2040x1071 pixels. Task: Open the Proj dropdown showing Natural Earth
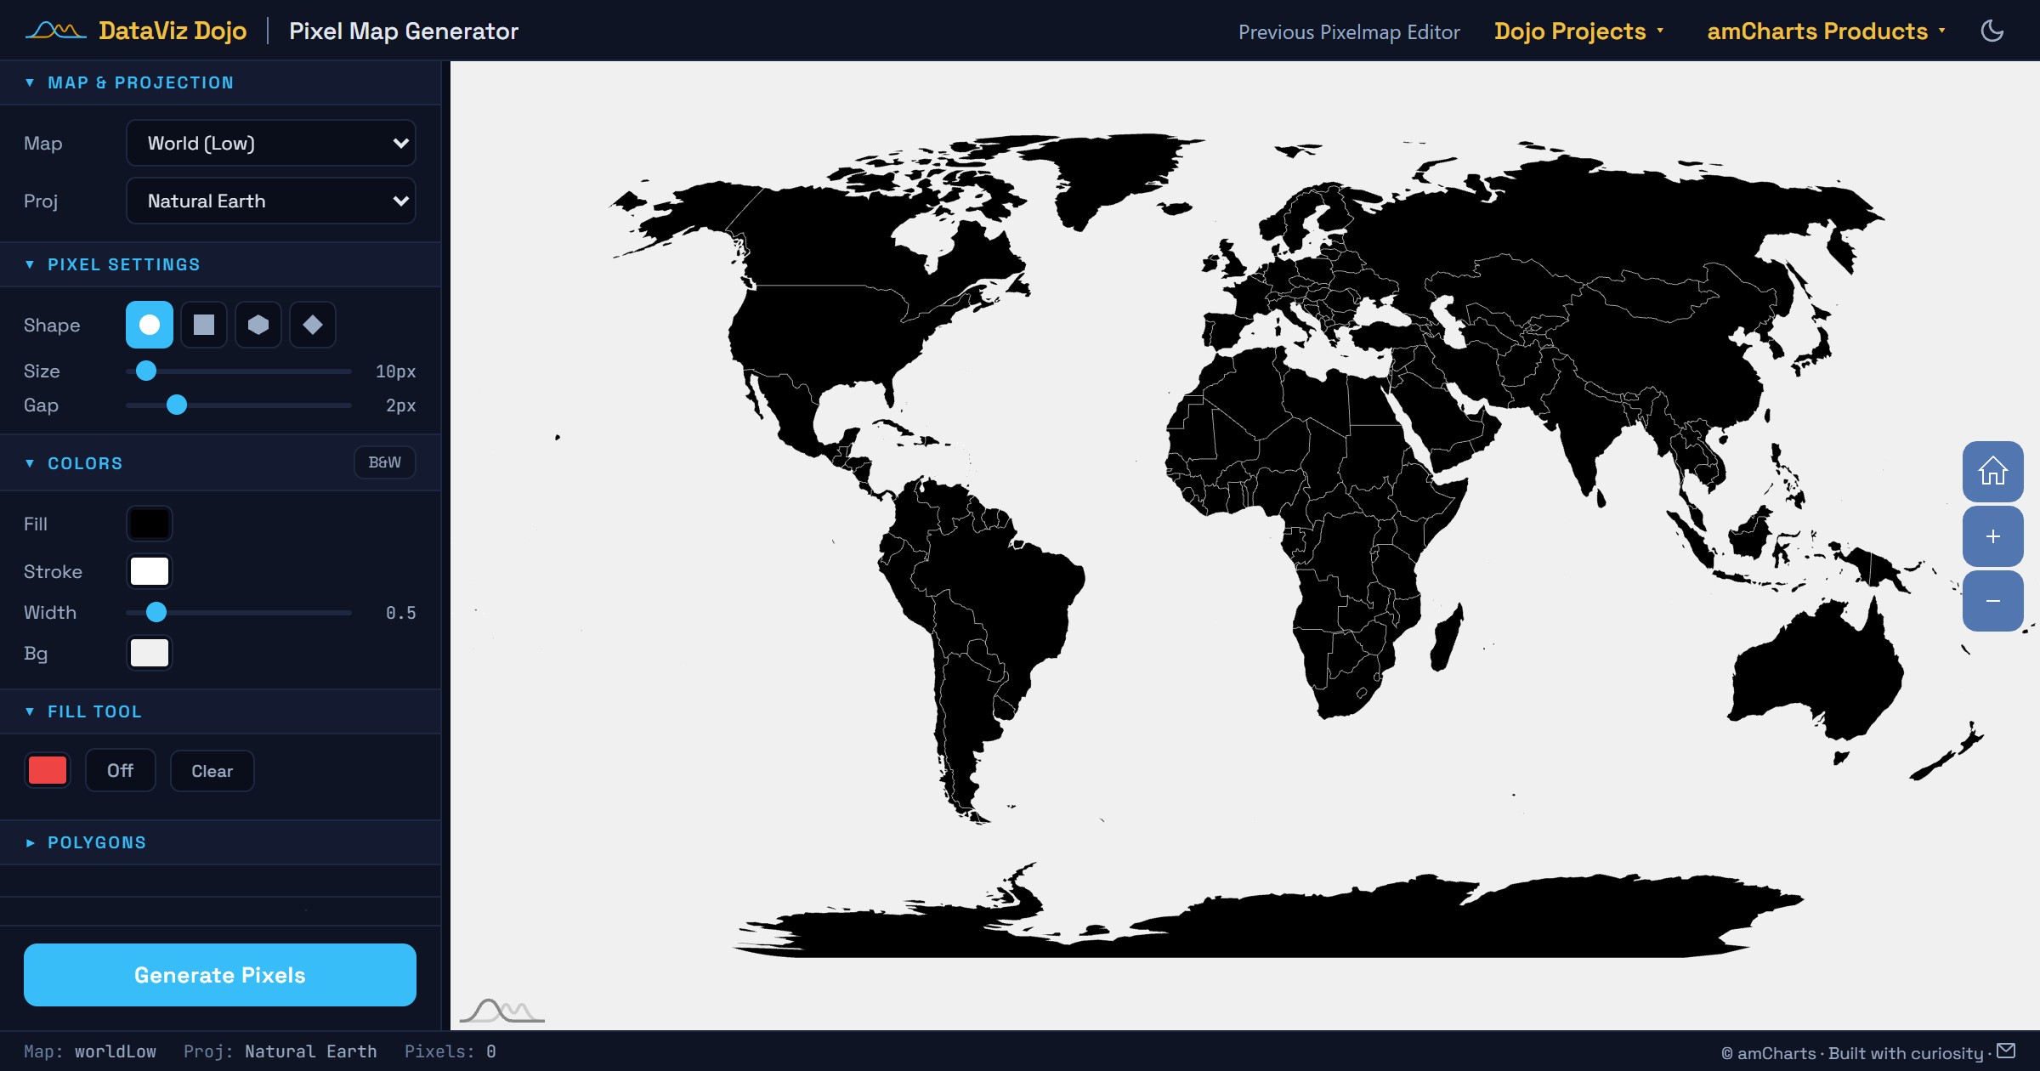point(270,201)
